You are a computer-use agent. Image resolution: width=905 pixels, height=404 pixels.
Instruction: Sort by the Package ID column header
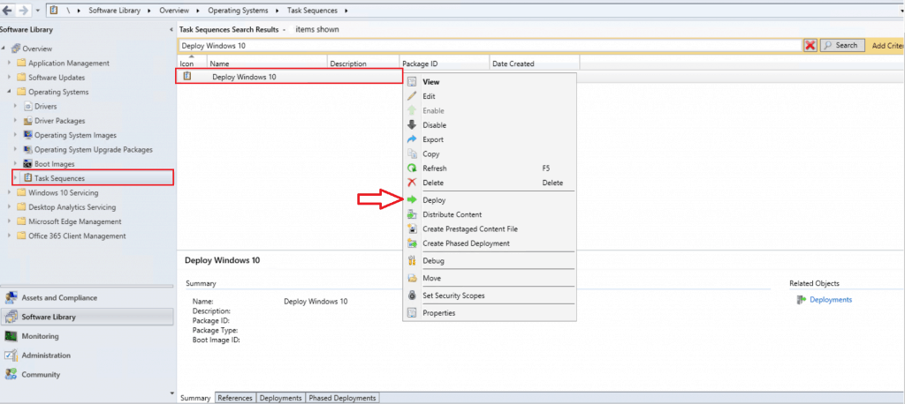(445, 64)
